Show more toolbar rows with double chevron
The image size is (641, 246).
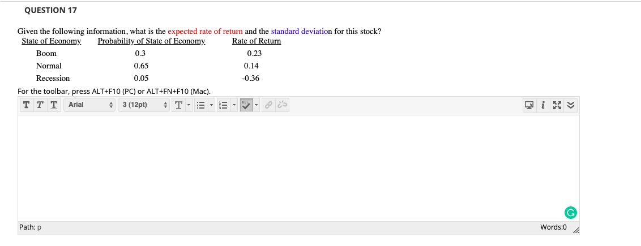tap(571, 105)
